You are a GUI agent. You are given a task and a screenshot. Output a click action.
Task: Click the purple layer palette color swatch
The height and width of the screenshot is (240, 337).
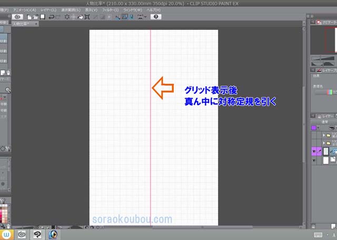coord(314,128)
